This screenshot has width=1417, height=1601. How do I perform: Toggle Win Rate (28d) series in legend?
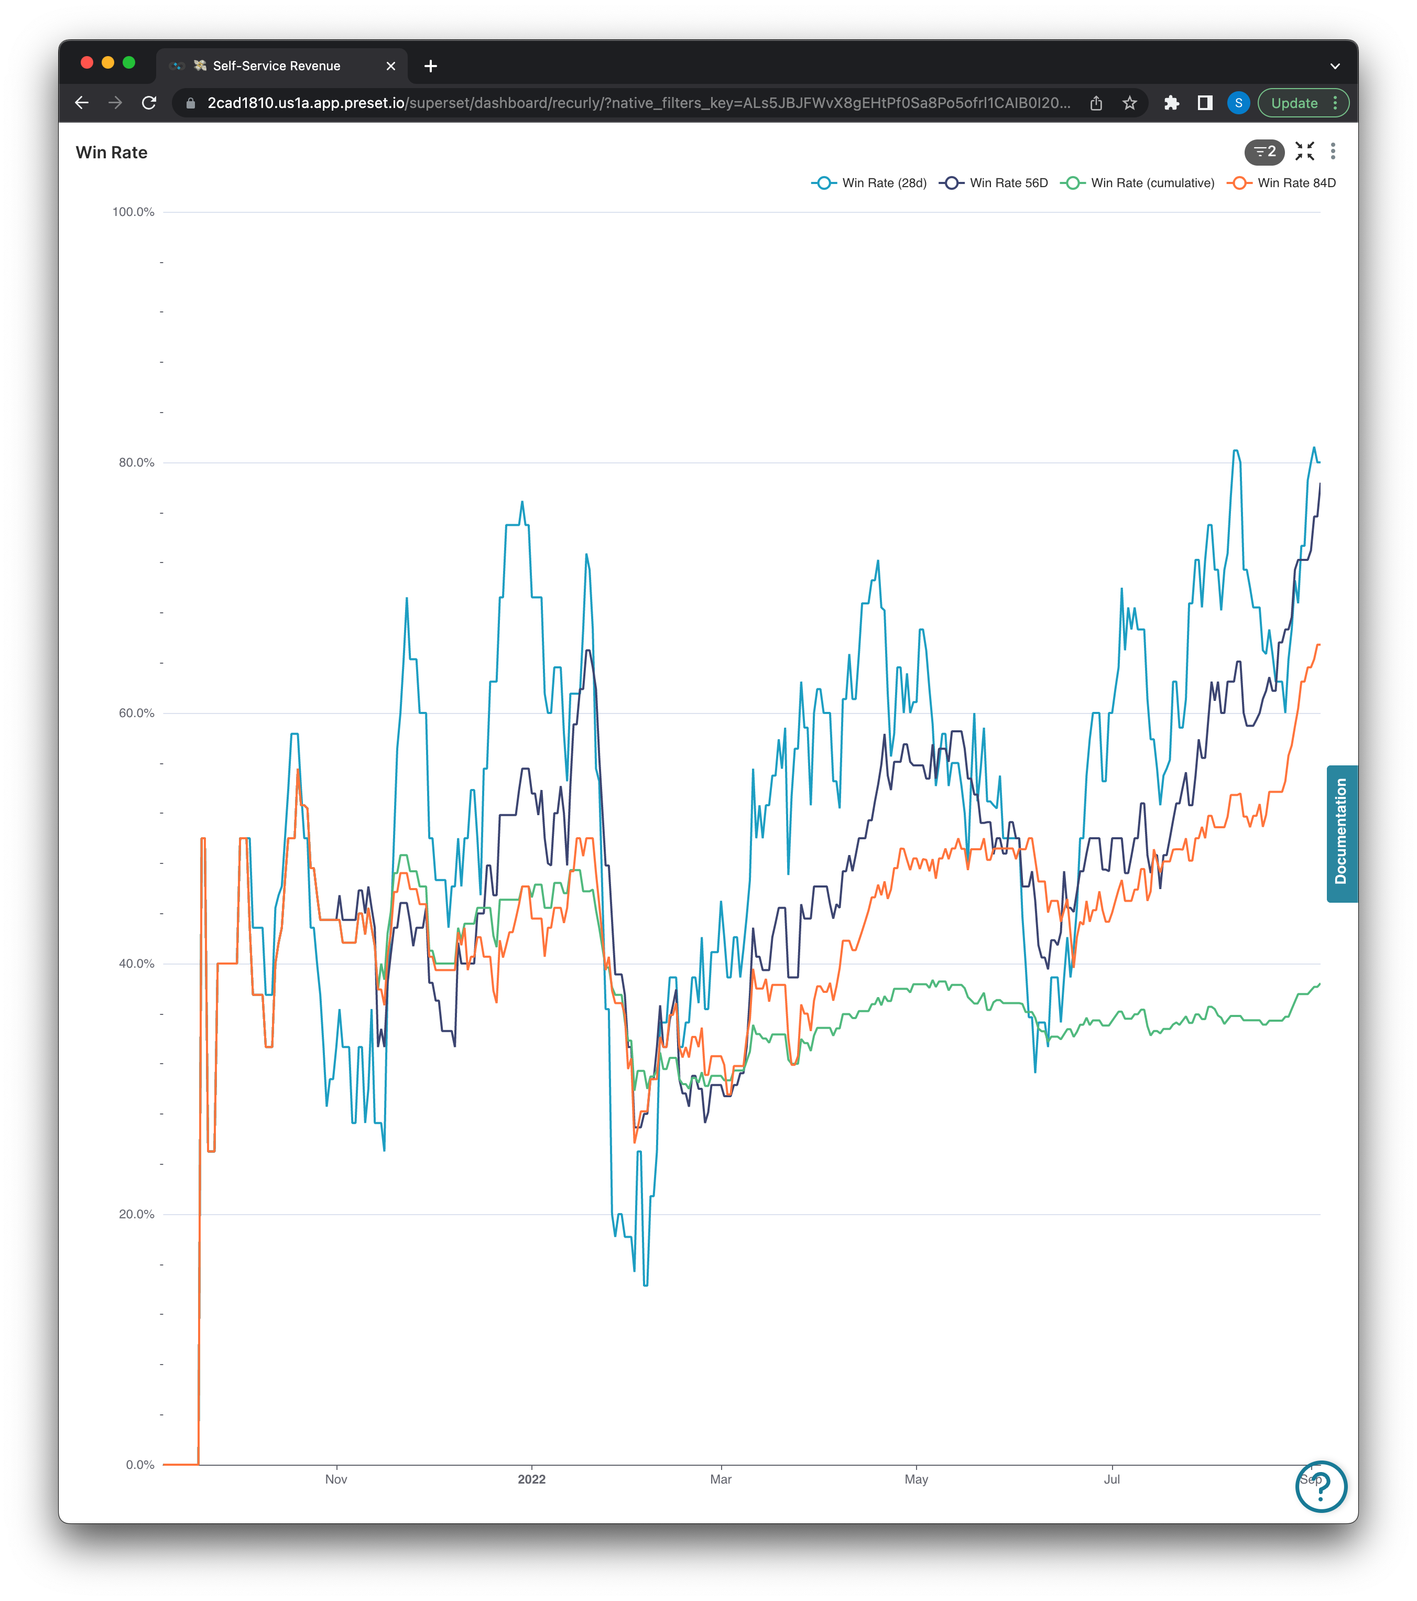coord(869,182)
